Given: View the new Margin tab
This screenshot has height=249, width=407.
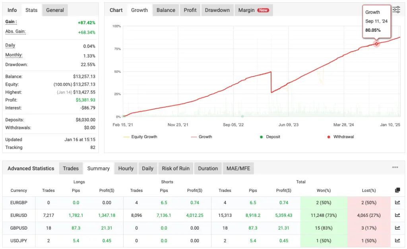Looking at the screenshot, I should (x=246, y=10).
